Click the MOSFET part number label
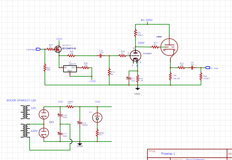Viewport: 232px width, 160px height. 69,48
